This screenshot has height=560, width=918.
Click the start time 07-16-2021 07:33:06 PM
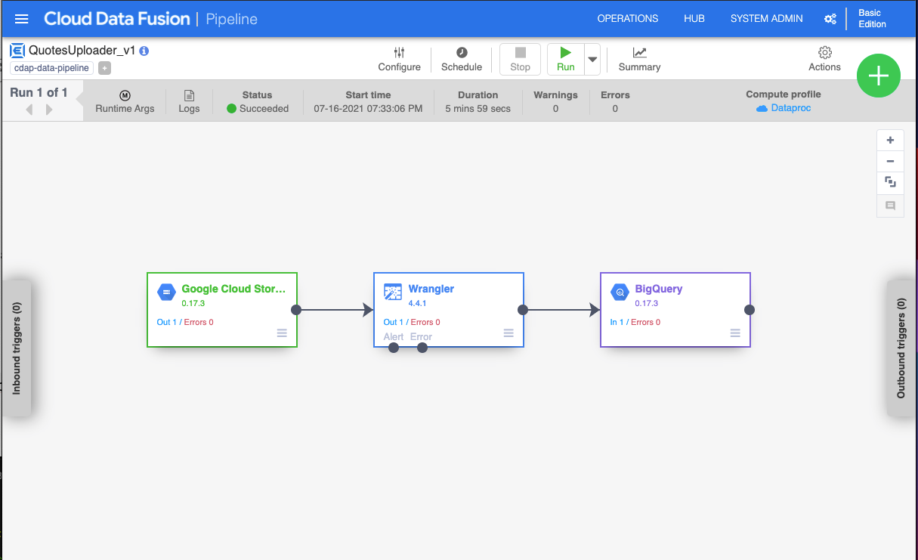point(368,109)
